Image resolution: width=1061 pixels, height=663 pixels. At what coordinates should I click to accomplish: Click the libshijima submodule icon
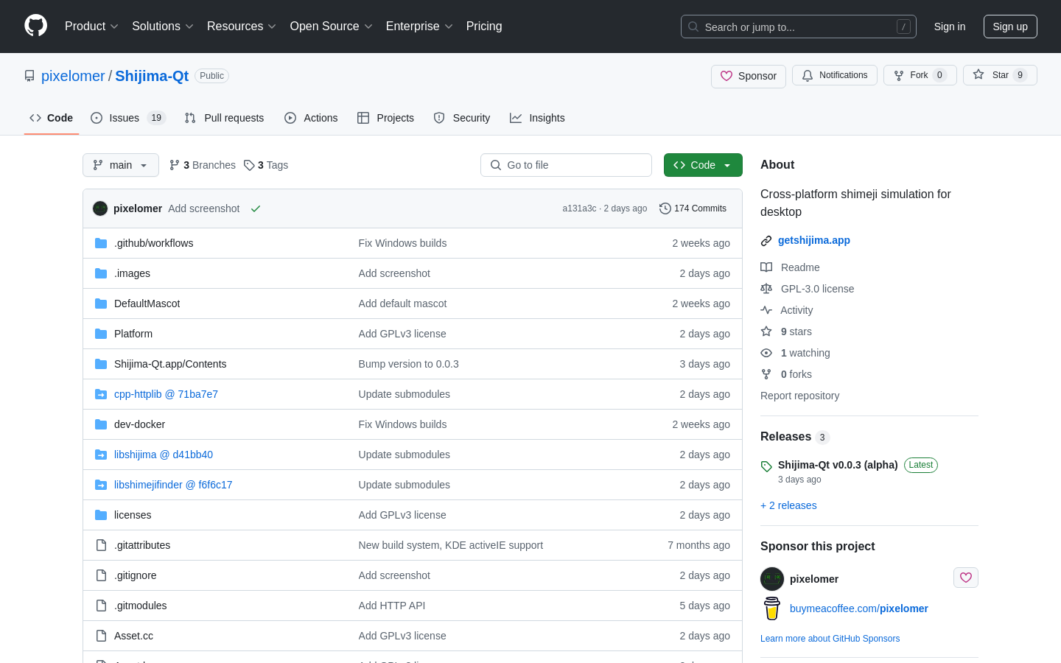click(101, 455)
